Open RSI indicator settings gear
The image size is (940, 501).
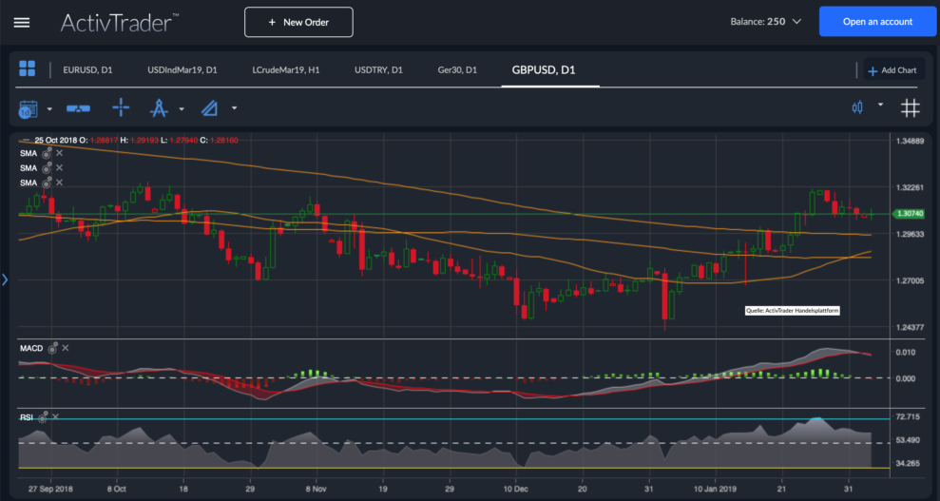[43, 417]
